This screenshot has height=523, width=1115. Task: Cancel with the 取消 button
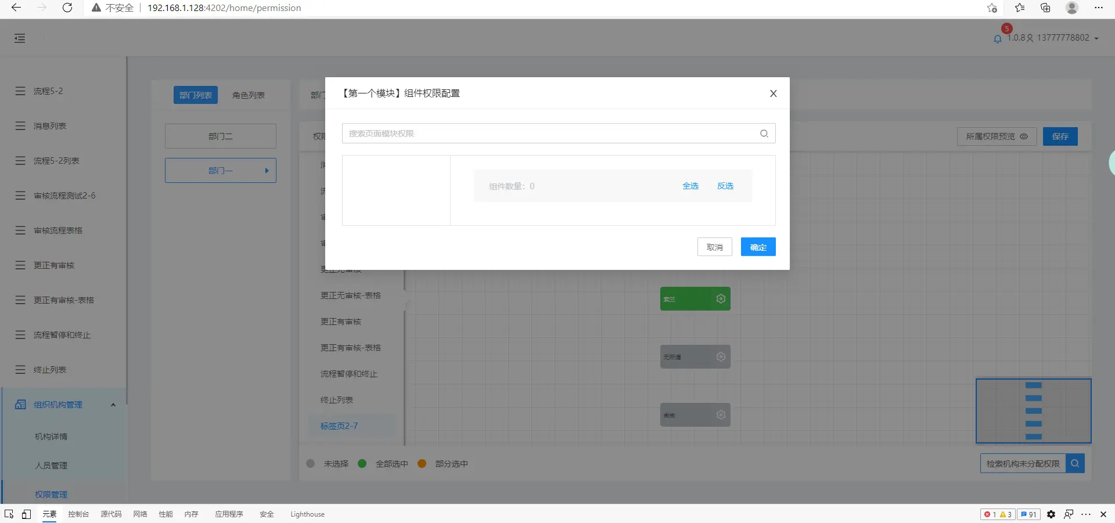click(x=714, y=247)
